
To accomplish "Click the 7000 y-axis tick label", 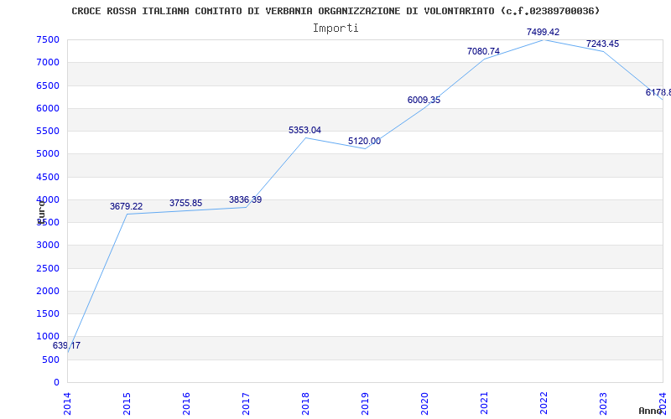I will (48, 62).
